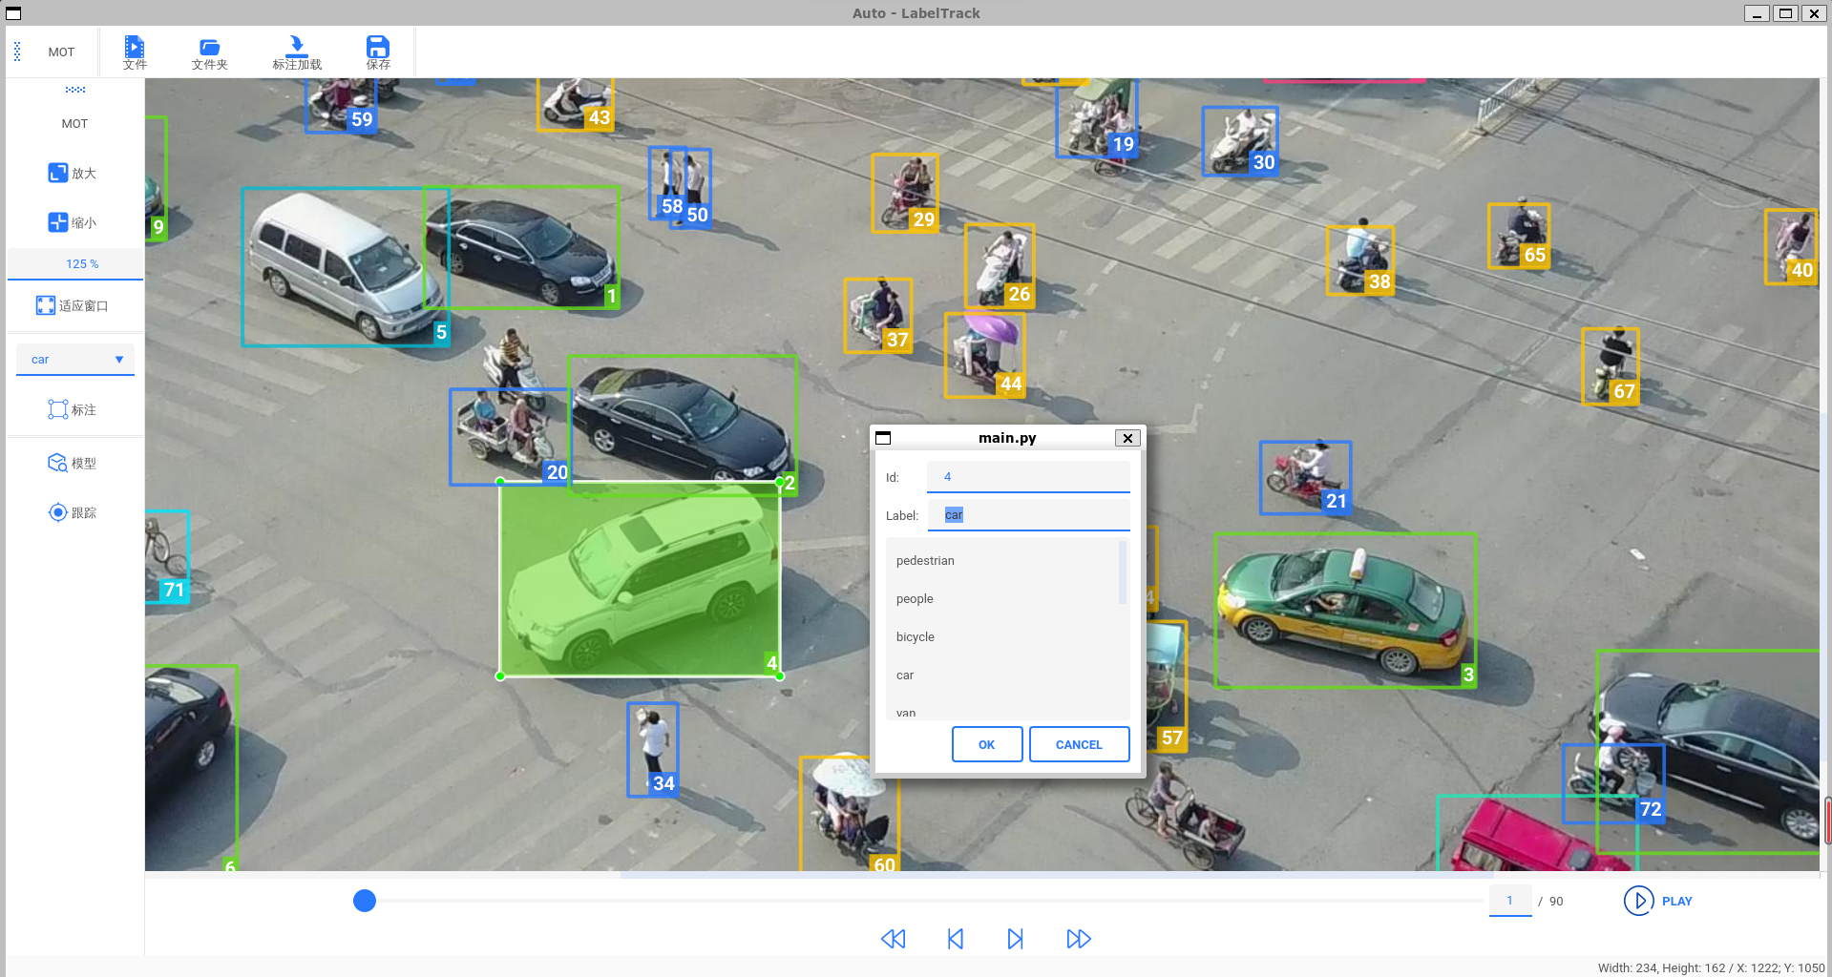Open the car label dropdown
Image resolution: width=1832 pixels, height=977 pixels.
(75, 360)
